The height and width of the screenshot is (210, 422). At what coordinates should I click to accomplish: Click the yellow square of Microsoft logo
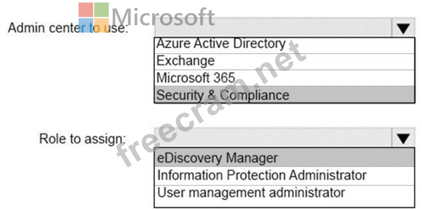102,25
